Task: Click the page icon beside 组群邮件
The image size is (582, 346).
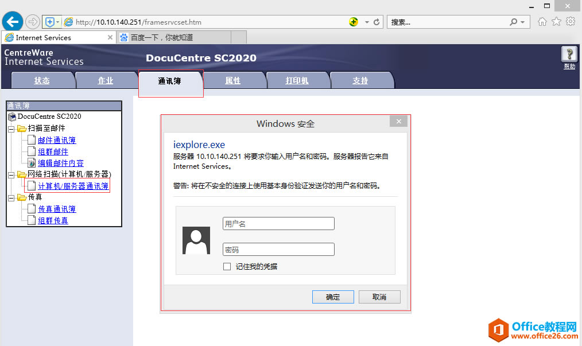Action: pos(32,151)
